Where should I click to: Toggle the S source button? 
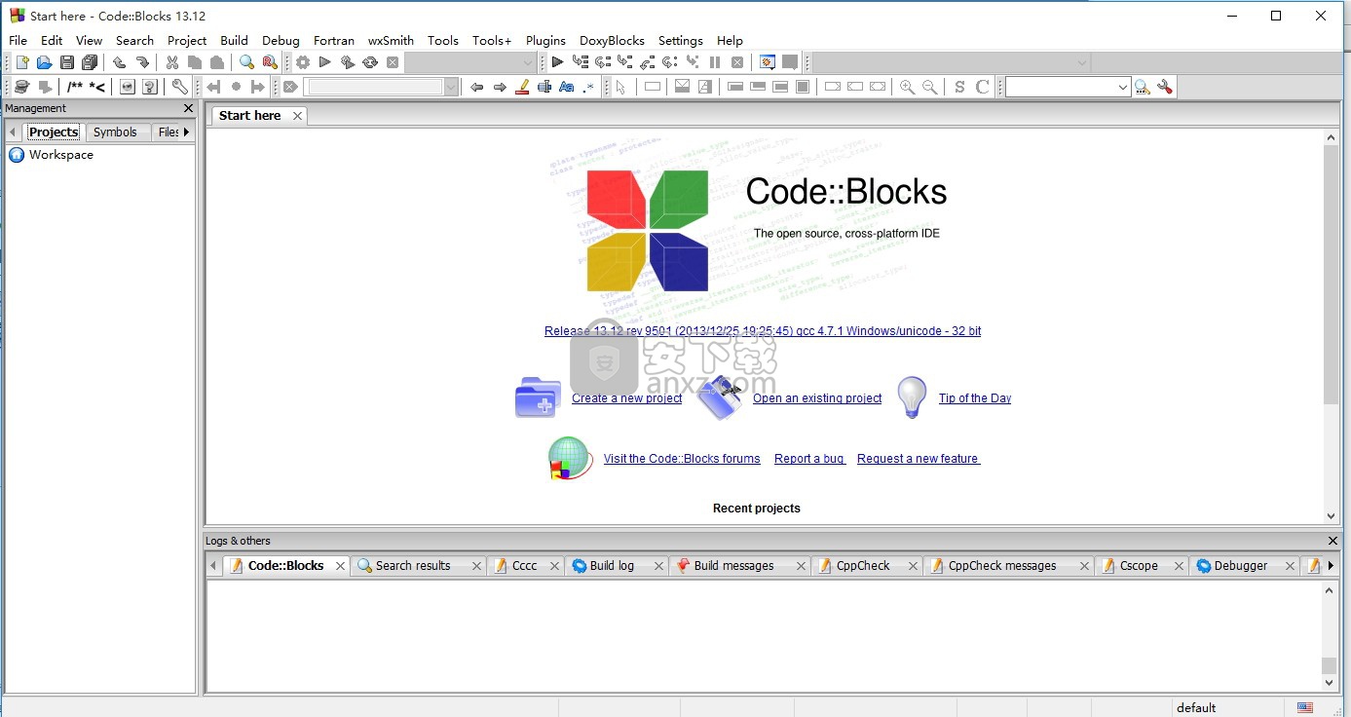point(959,87)
